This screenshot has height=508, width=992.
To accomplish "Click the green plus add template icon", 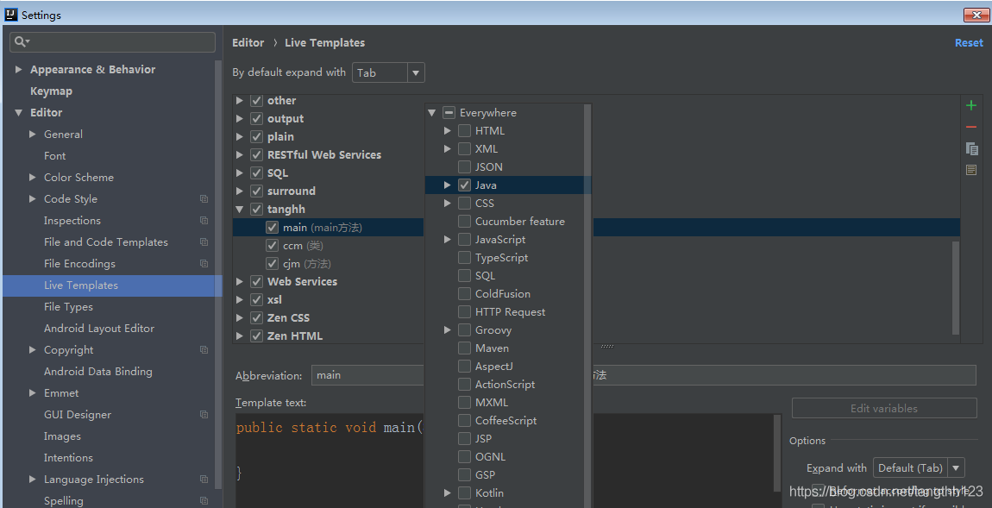I will (971, 105).
